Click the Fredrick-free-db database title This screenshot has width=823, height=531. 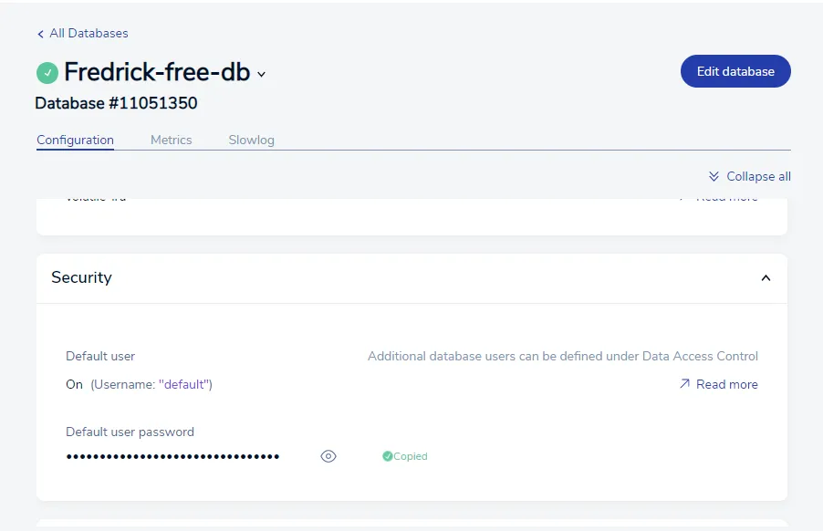coord(157,72)
